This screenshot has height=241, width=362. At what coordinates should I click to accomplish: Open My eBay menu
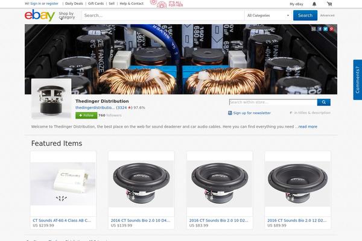click(296, 4)
